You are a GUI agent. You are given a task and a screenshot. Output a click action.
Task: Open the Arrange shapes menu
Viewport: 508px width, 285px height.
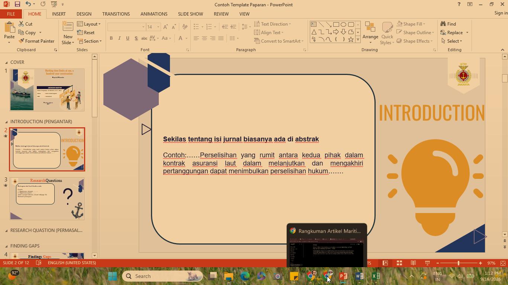[x=370, y=33]
